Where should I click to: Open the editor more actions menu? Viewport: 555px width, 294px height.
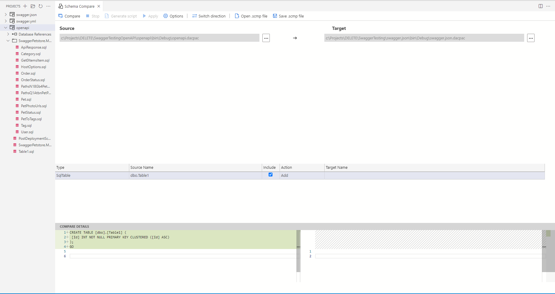tap(548, 6)
